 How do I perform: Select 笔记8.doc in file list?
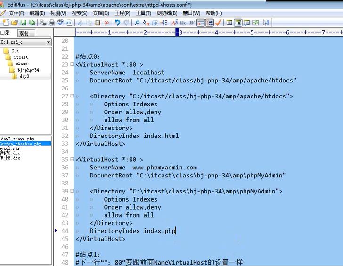[x=10, y=153]
